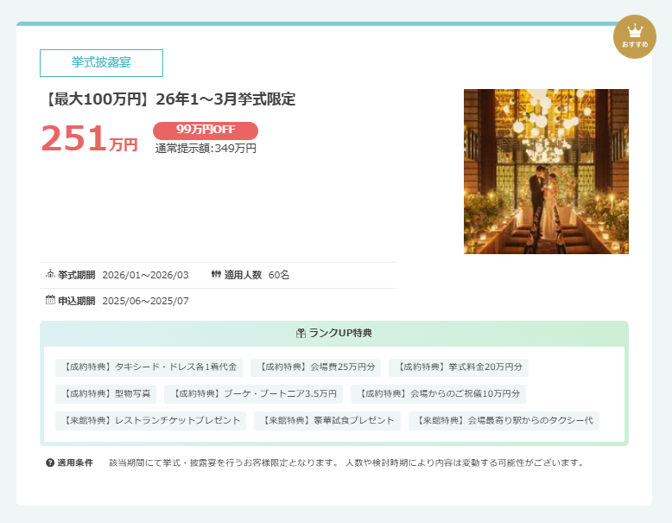Click the 通常提示額:349万円 text
The width and height of the screenshot is (672, 523).
coord(206,149)
